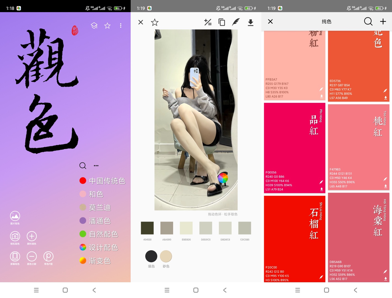Tap the magnifier above the 中国传统色 list
Viewport: 392px width, 298px height.
83,166
